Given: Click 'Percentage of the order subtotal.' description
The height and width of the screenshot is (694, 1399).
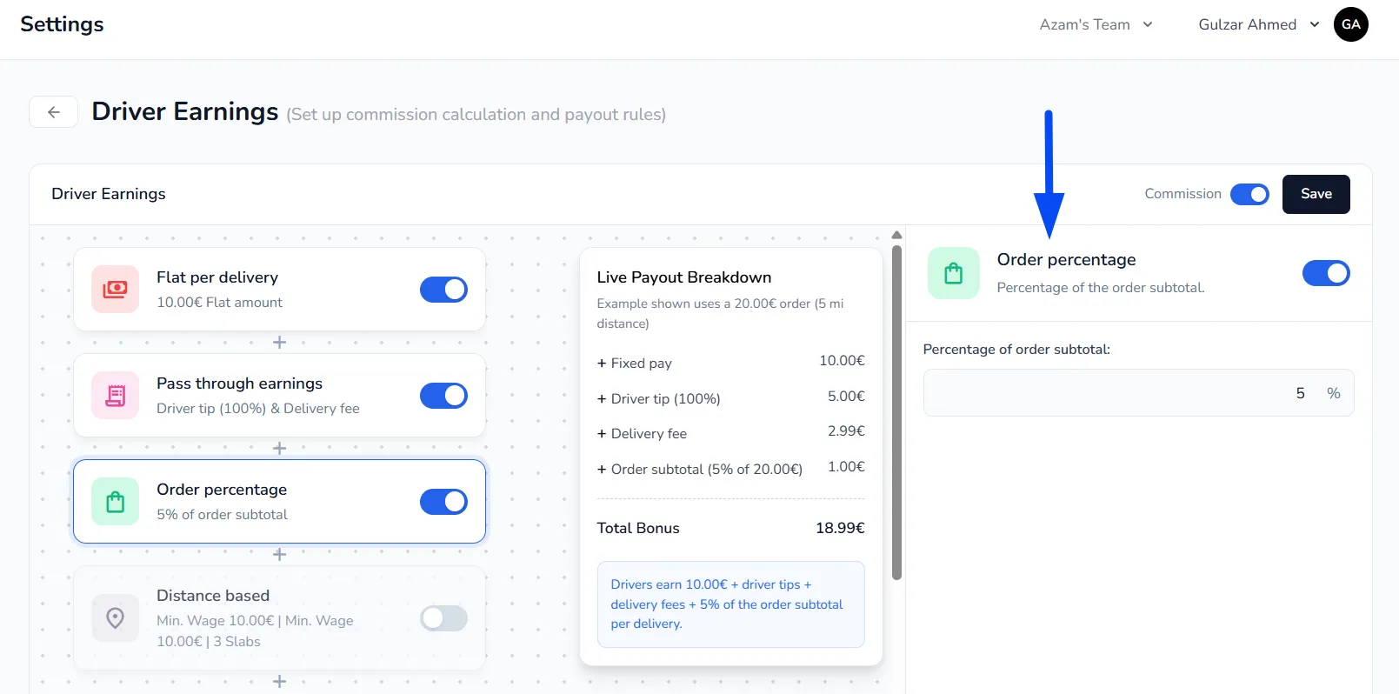Looking at the screenshot, I should 1101,288.
